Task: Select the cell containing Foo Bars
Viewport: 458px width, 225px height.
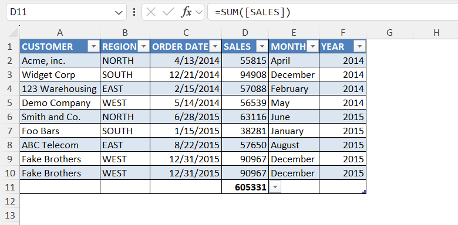Action: (x=60, y=131)
